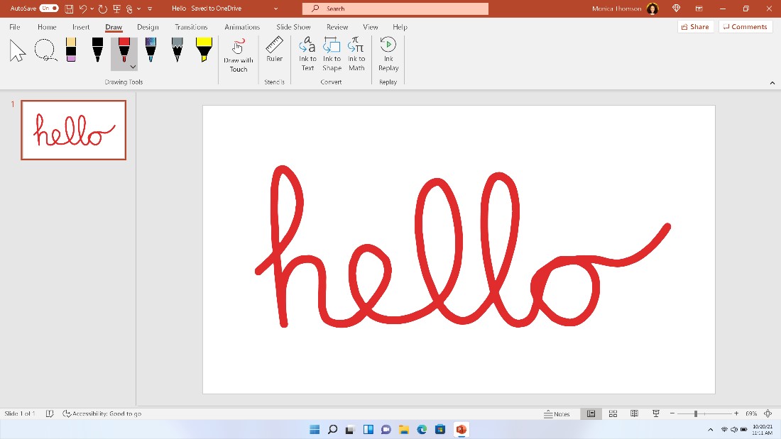Screen dimensions: 781x439
Task: Expand the red pen options
Action: [131, 66]
